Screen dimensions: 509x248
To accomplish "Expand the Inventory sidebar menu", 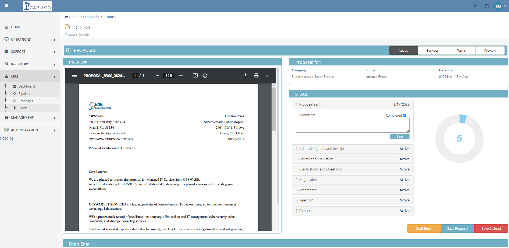I will tap(30, 64).
